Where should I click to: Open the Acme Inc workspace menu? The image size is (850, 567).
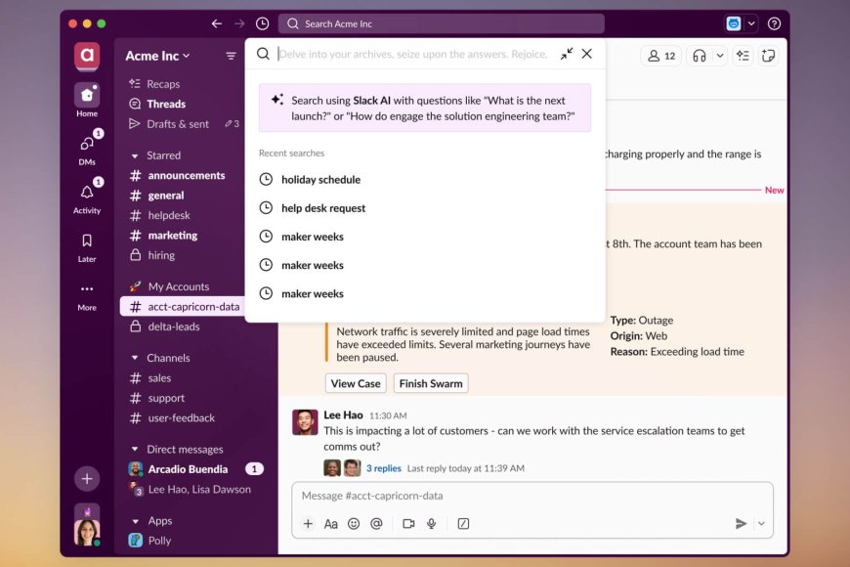[x=156, y=56]
